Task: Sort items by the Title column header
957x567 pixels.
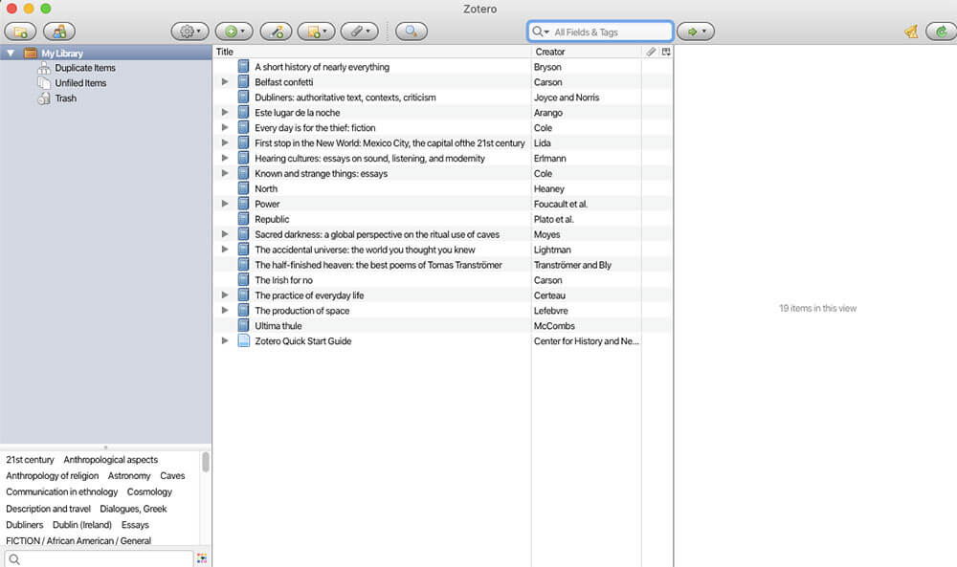Action: coord(372,52)
